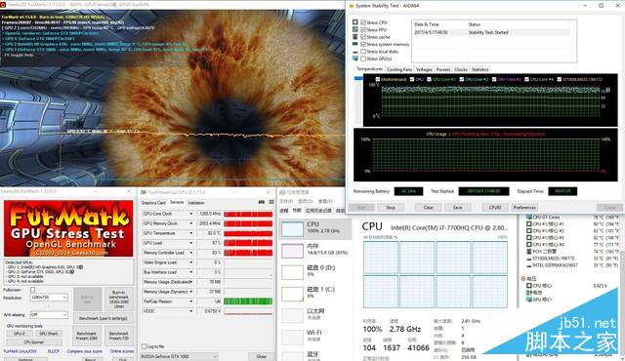
Task: Switch to Powers tab in AIDA64
Action: pyautogui.click(x=443, y=69)
